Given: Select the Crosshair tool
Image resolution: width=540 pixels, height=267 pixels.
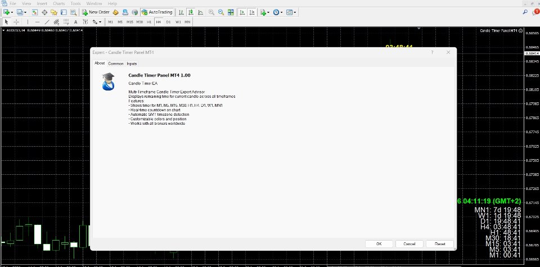Looking at the screenshot, I should (x=16, y=22).
